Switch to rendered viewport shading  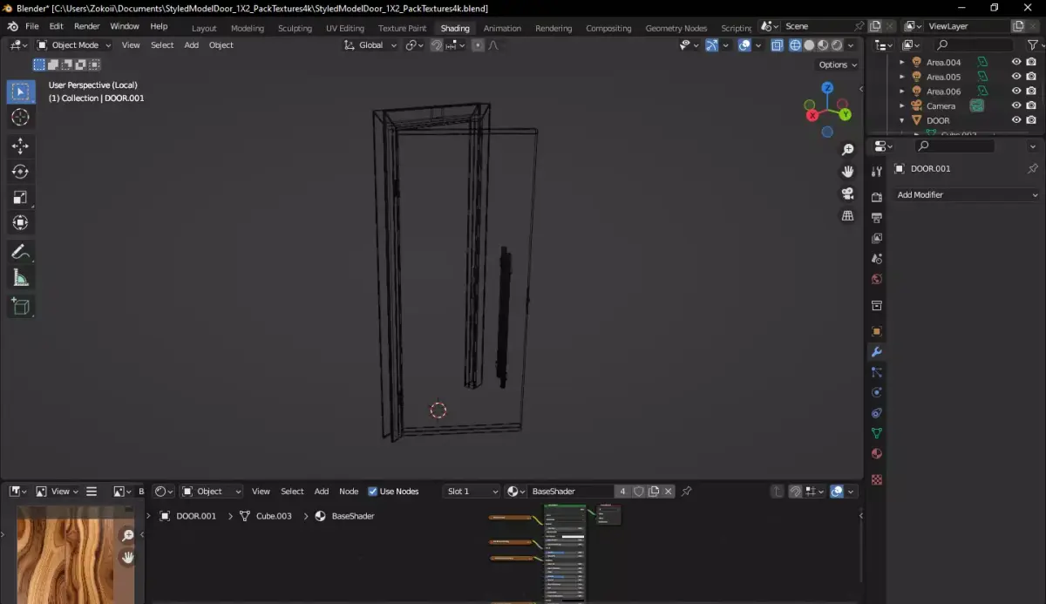838,45
